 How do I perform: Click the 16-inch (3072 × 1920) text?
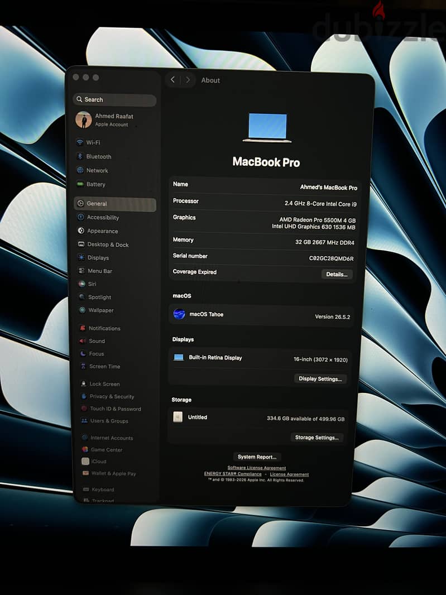(x=320, y=359)
